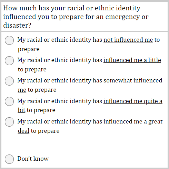Click underlined "somewhat influenced" phrase
This screenshot has width=169, height=169.
(x=133, y=80)
